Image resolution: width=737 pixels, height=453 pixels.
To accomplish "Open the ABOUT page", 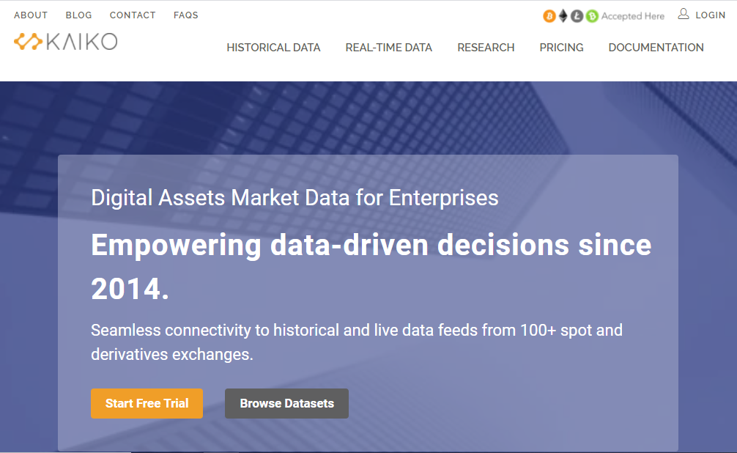I will pyautogui.click(x=31, y=15).
